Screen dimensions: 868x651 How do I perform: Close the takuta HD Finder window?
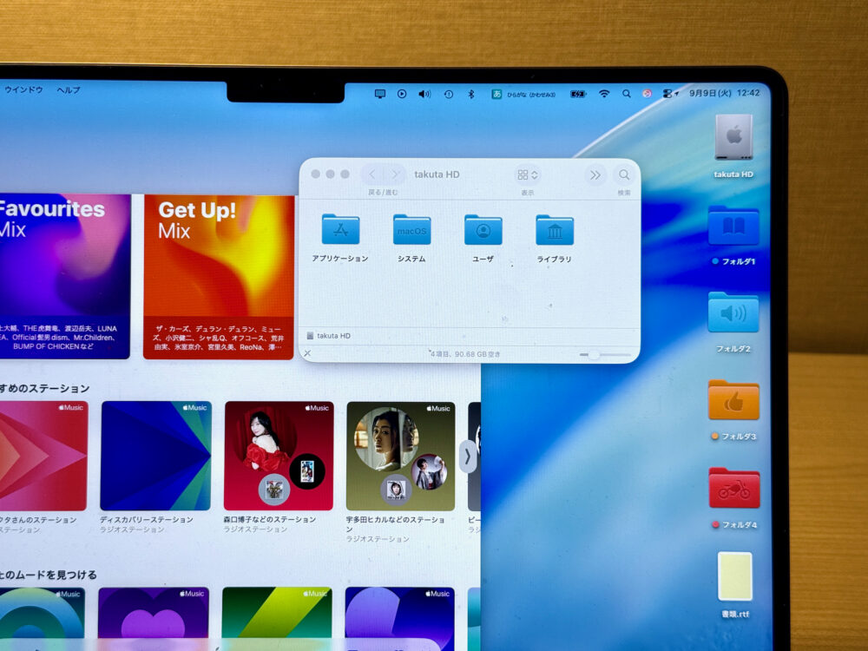coord(316,174)
